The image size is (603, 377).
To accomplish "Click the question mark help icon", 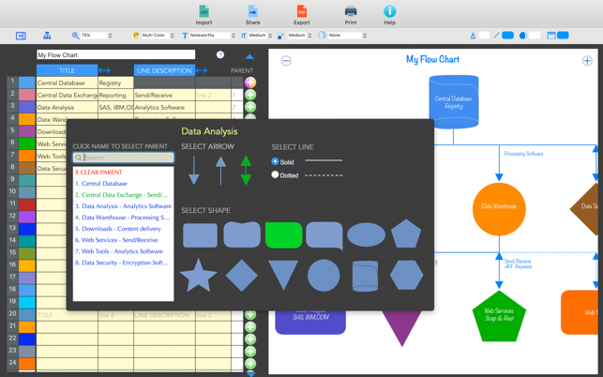I will click(x=220, y=54).
